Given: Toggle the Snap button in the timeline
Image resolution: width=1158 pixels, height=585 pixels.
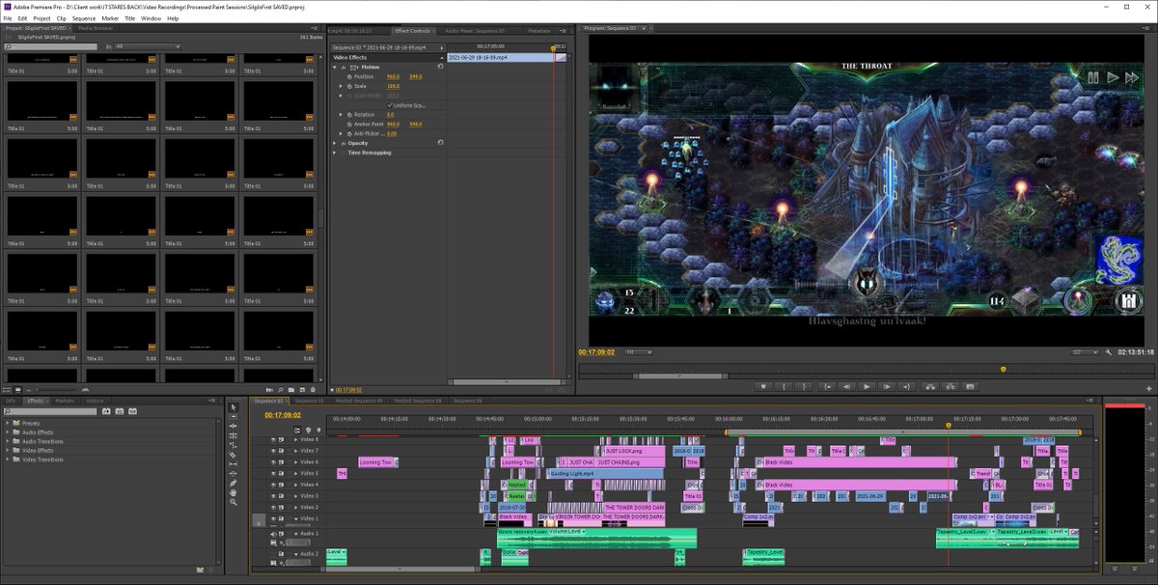Looking at the screenshot, I should [x=297, y=430].
